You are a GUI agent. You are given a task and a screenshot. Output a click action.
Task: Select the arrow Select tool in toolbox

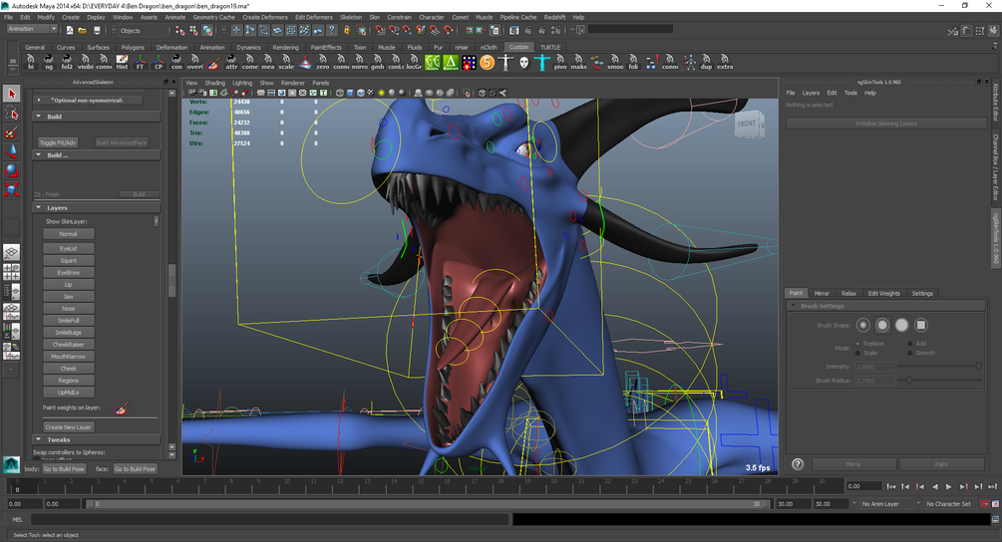[x=12, y=93]
